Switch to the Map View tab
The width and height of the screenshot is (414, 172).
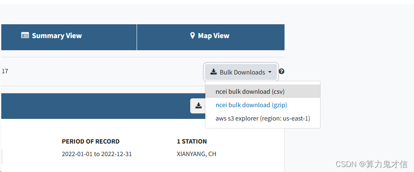pos(211,37)
